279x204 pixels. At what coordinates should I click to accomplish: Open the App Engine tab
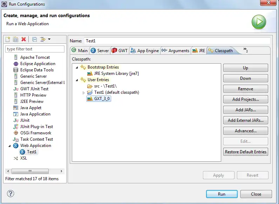[x=144, y=51]
